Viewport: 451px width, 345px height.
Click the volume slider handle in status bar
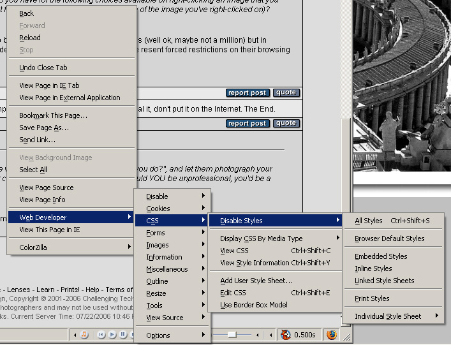[x=232, y=335]
